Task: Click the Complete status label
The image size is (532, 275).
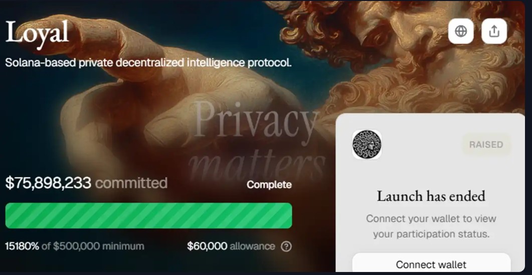Action: (x=269, y=185)
